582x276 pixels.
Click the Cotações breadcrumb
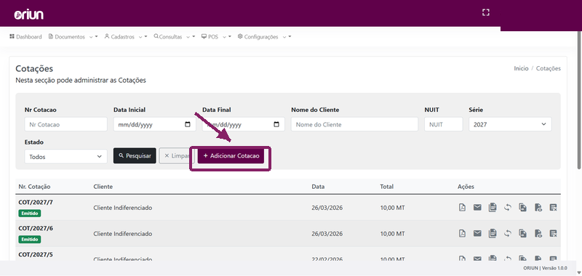(549, 68)
